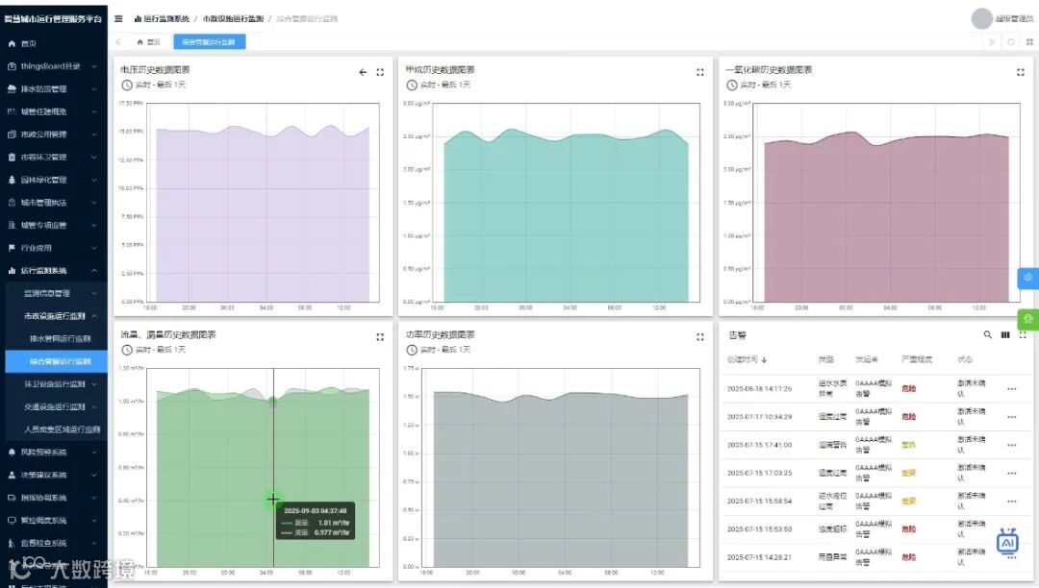Open 人员密集区域运行监测 page

pos(57,429)
